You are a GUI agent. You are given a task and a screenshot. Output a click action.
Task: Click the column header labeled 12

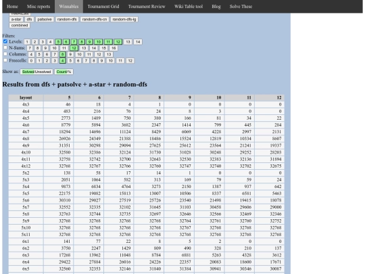[269, 97]
